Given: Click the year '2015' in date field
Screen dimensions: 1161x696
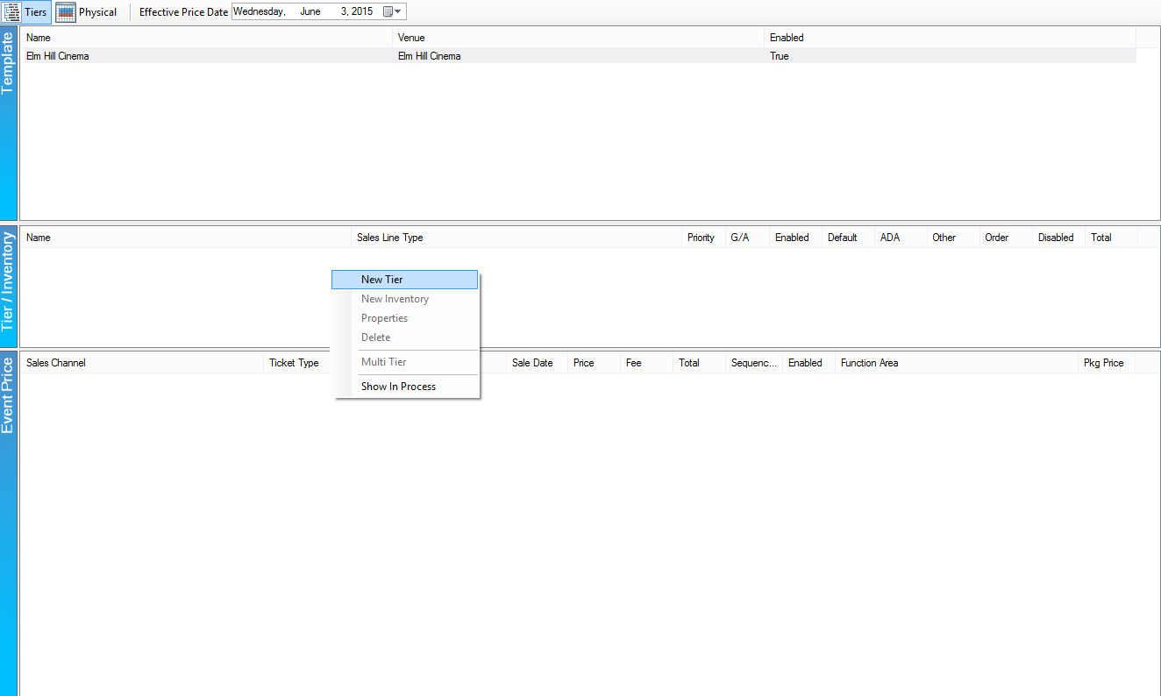Looking at the screenshot, I should click(x=361, y=11).
